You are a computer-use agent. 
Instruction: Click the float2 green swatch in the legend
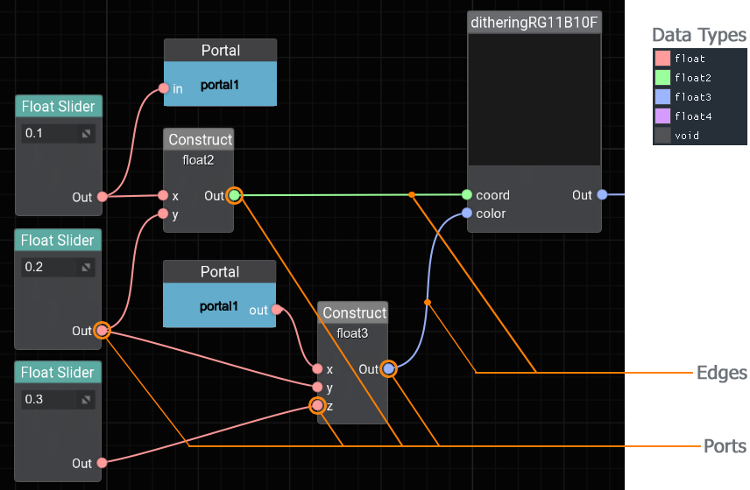coord(662,78)
